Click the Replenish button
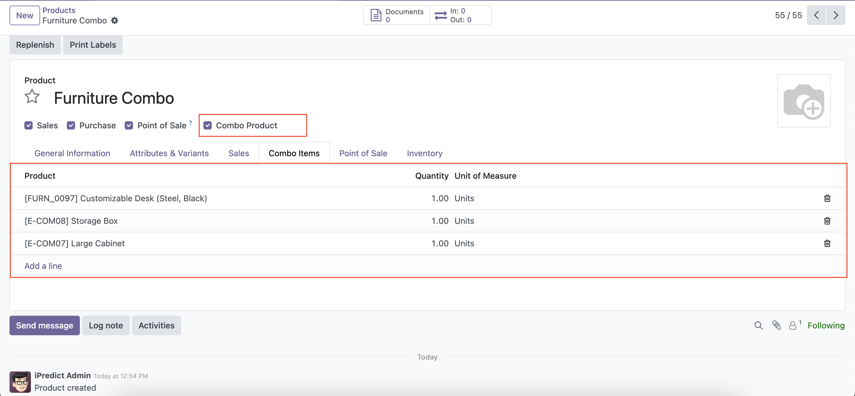855x396 pixels. [x=35, y=45]
